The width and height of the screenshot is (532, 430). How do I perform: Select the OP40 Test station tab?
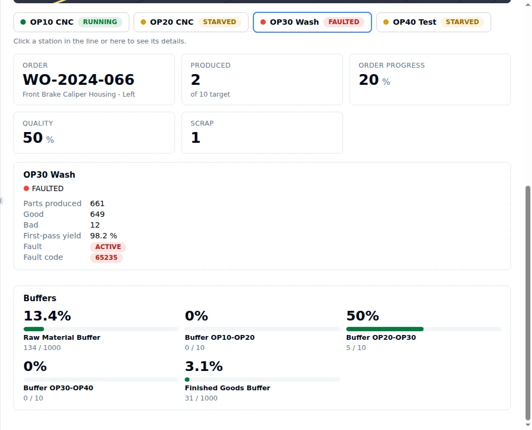pyautogui.click(x=434, y=23)
